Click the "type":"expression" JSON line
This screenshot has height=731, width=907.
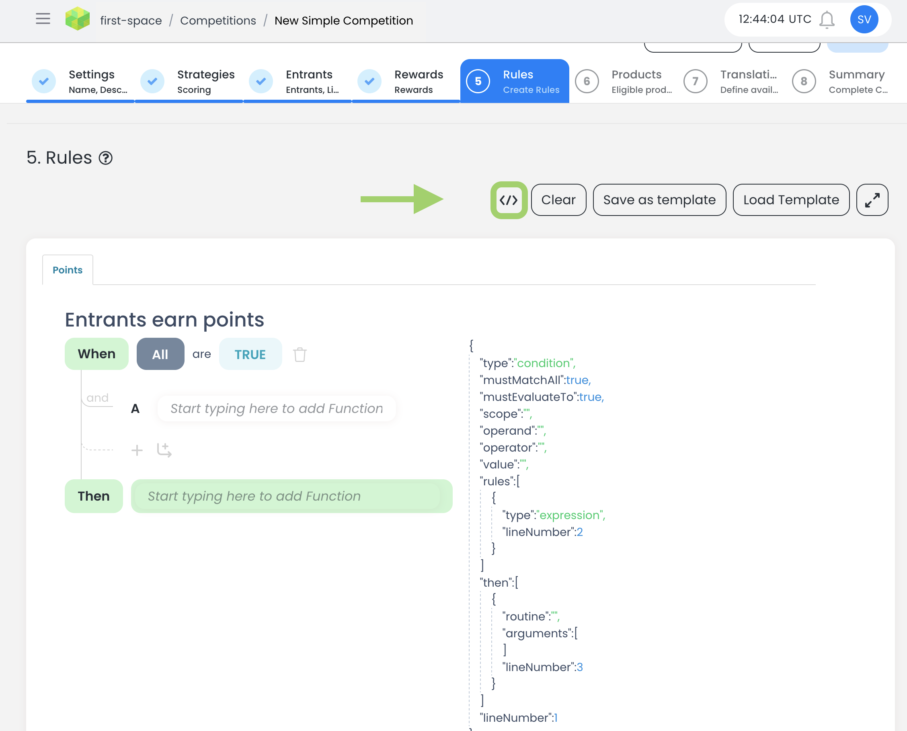click(x=554, y=515)
